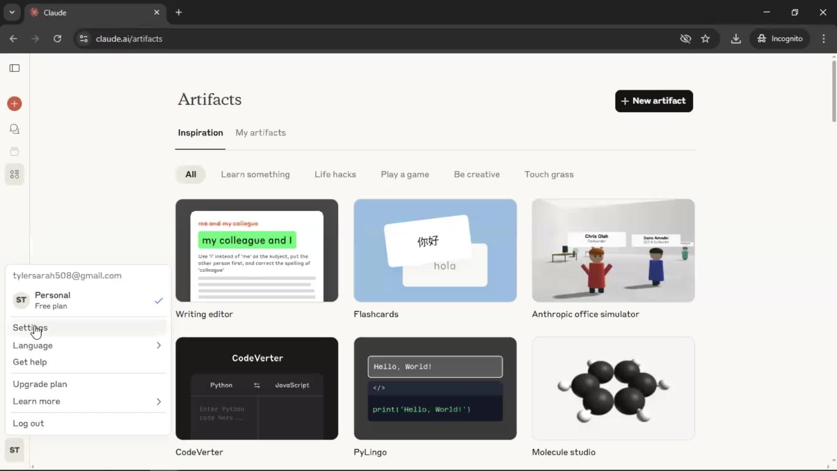Expand the Language submenu
The width and height of the screenshot is (837, 471).
pyautogui.click(x=88, y=345)
